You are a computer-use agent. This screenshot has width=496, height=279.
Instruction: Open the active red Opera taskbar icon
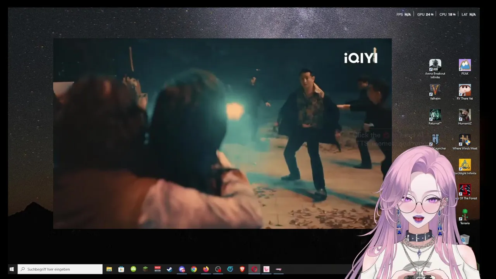click(x=254, y=269)
